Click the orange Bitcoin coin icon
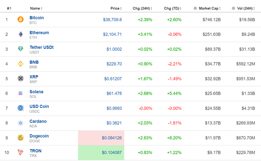 pos(20,20)
